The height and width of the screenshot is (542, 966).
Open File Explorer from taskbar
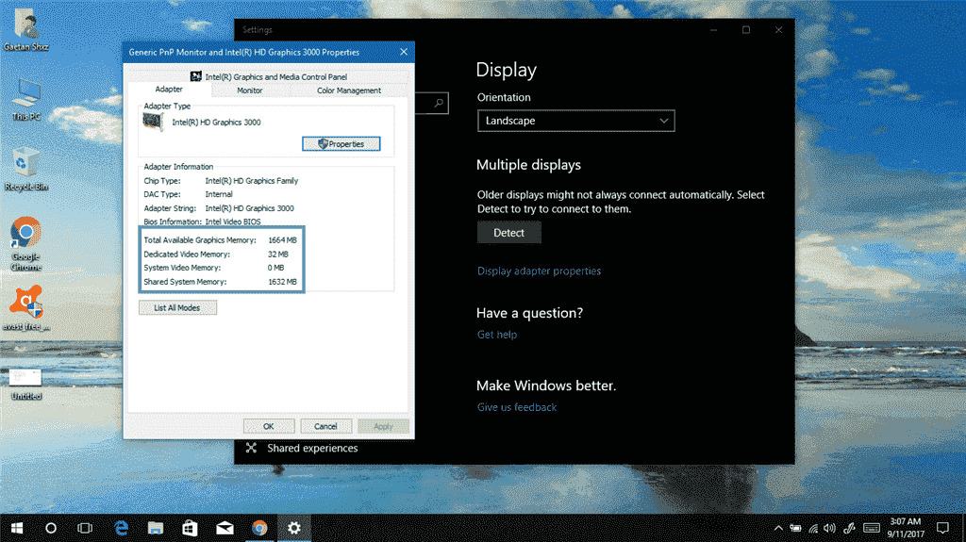(156, 528)
